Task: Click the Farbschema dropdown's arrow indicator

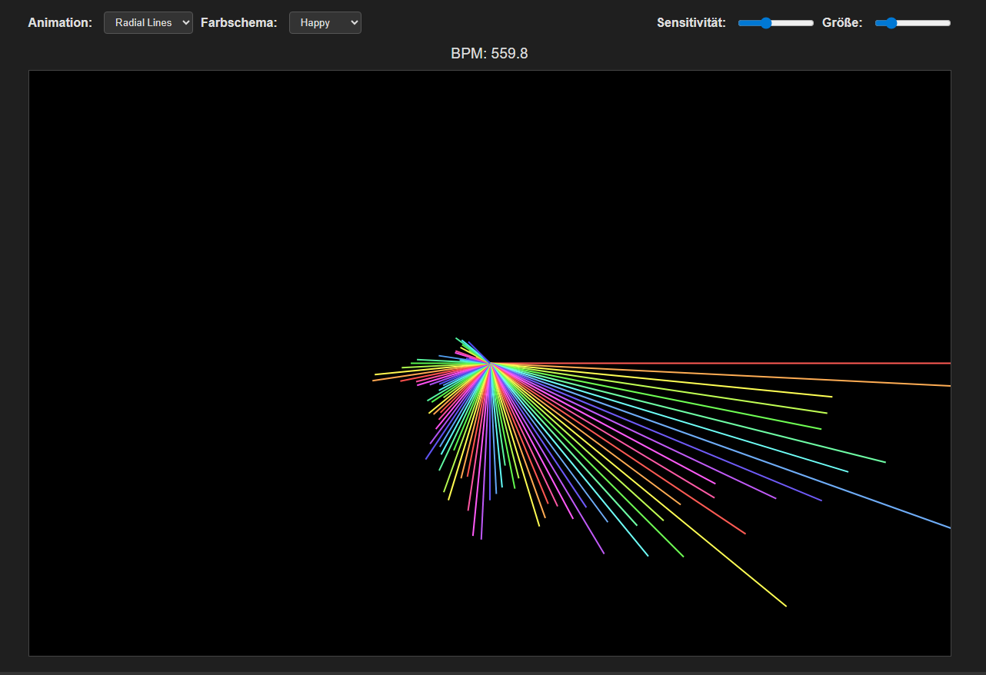Action: click(x=353, y=22)
